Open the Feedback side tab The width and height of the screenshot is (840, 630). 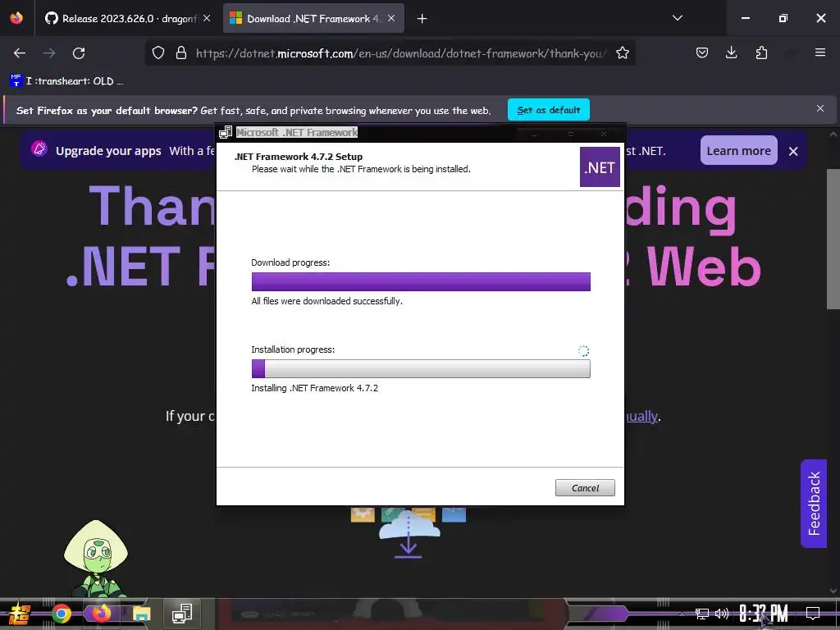point(814,504)
